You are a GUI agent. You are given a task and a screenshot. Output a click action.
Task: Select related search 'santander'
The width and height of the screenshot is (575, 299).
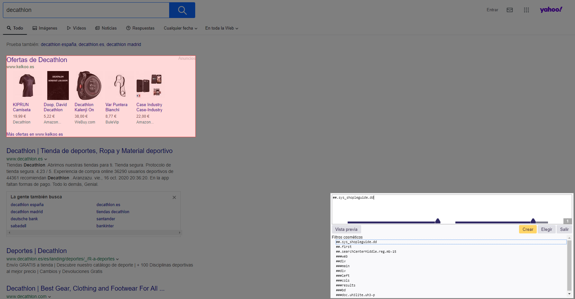pos(106,219)
